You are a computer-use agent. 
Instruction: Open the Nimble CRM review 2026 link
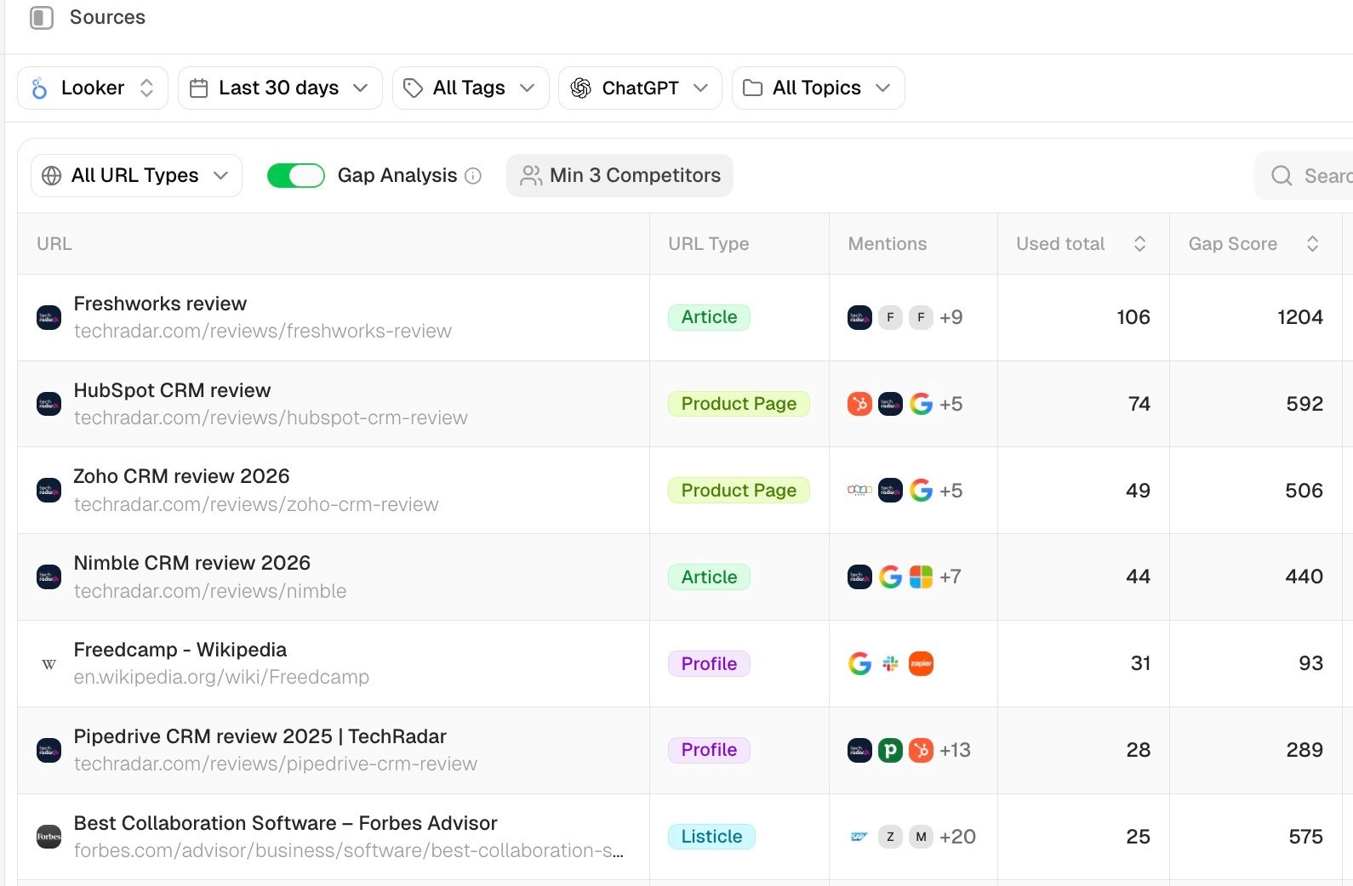click(191, 563)
